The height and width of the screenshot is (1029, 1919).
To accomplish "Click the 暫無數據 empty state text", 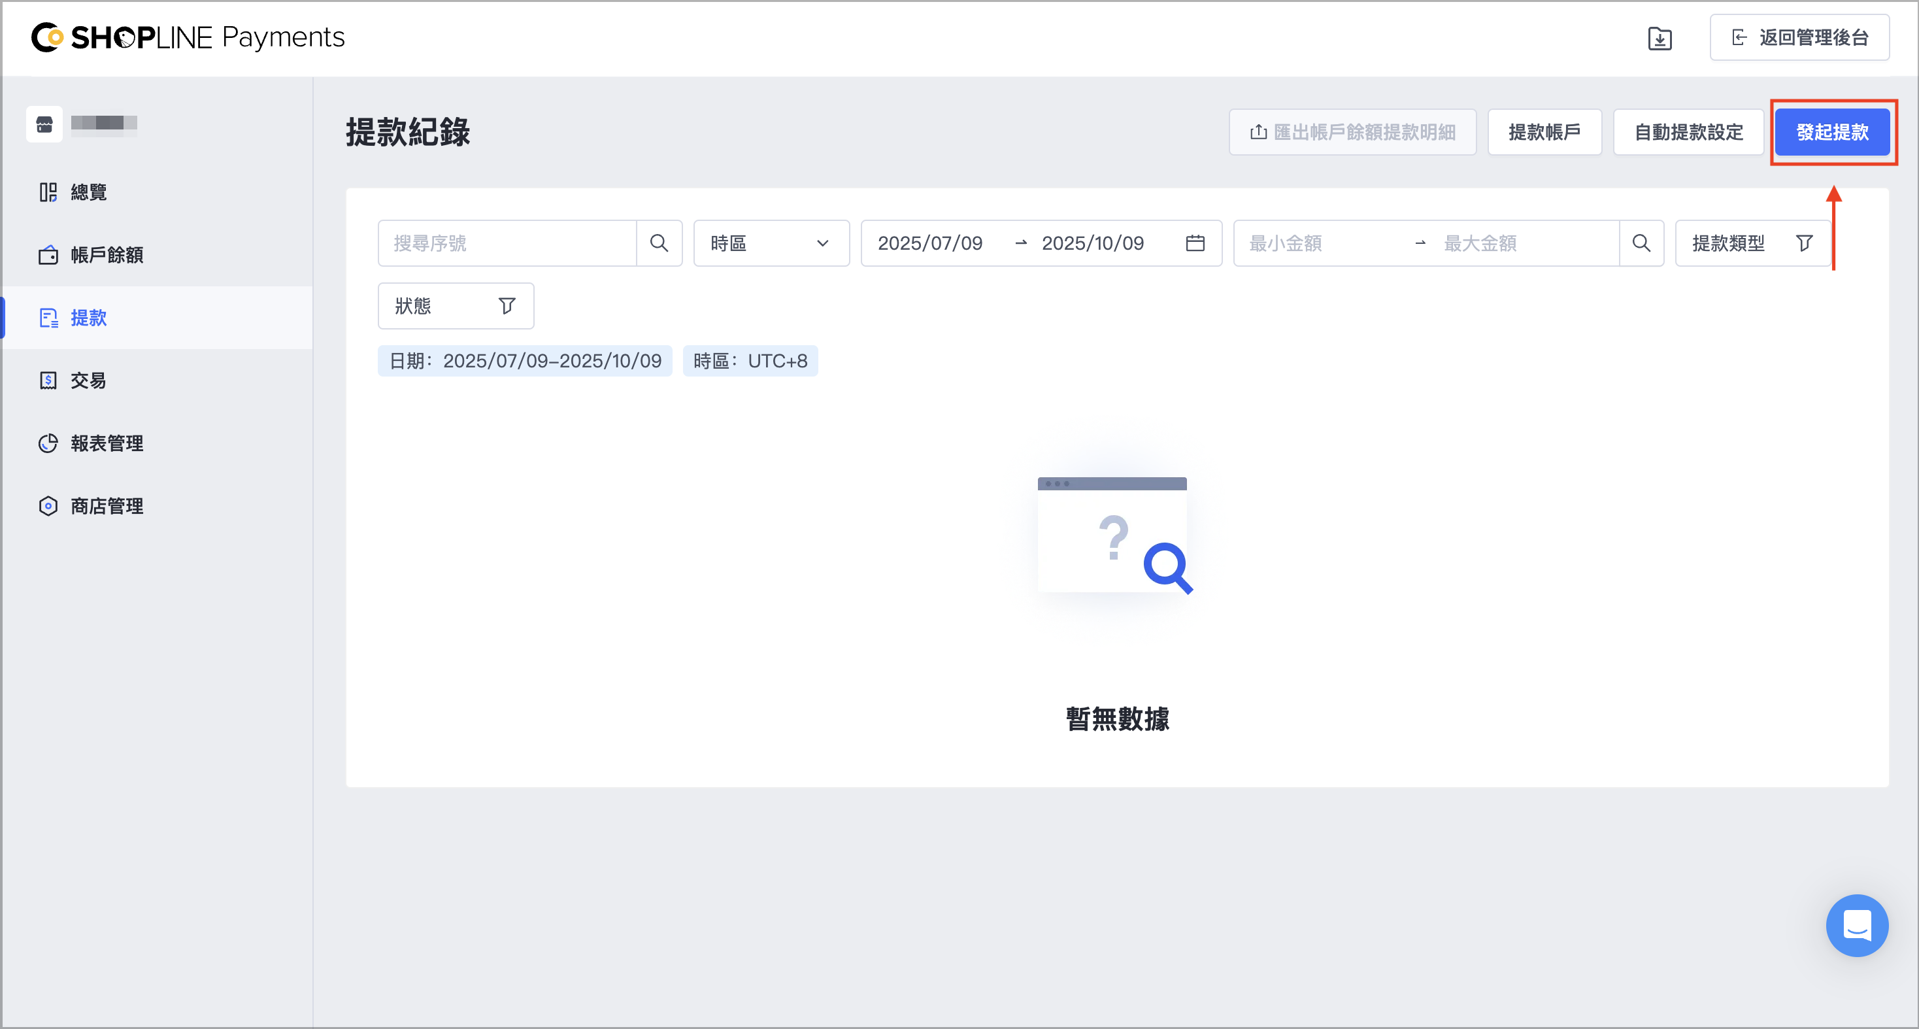I will (1116, 718).
